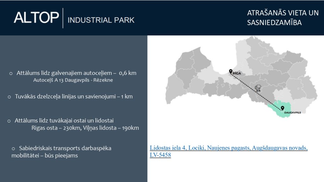Click the 'INDUSTRIAL PARK' text in header
The image size is (324, 182).
[x=101, y=20]
